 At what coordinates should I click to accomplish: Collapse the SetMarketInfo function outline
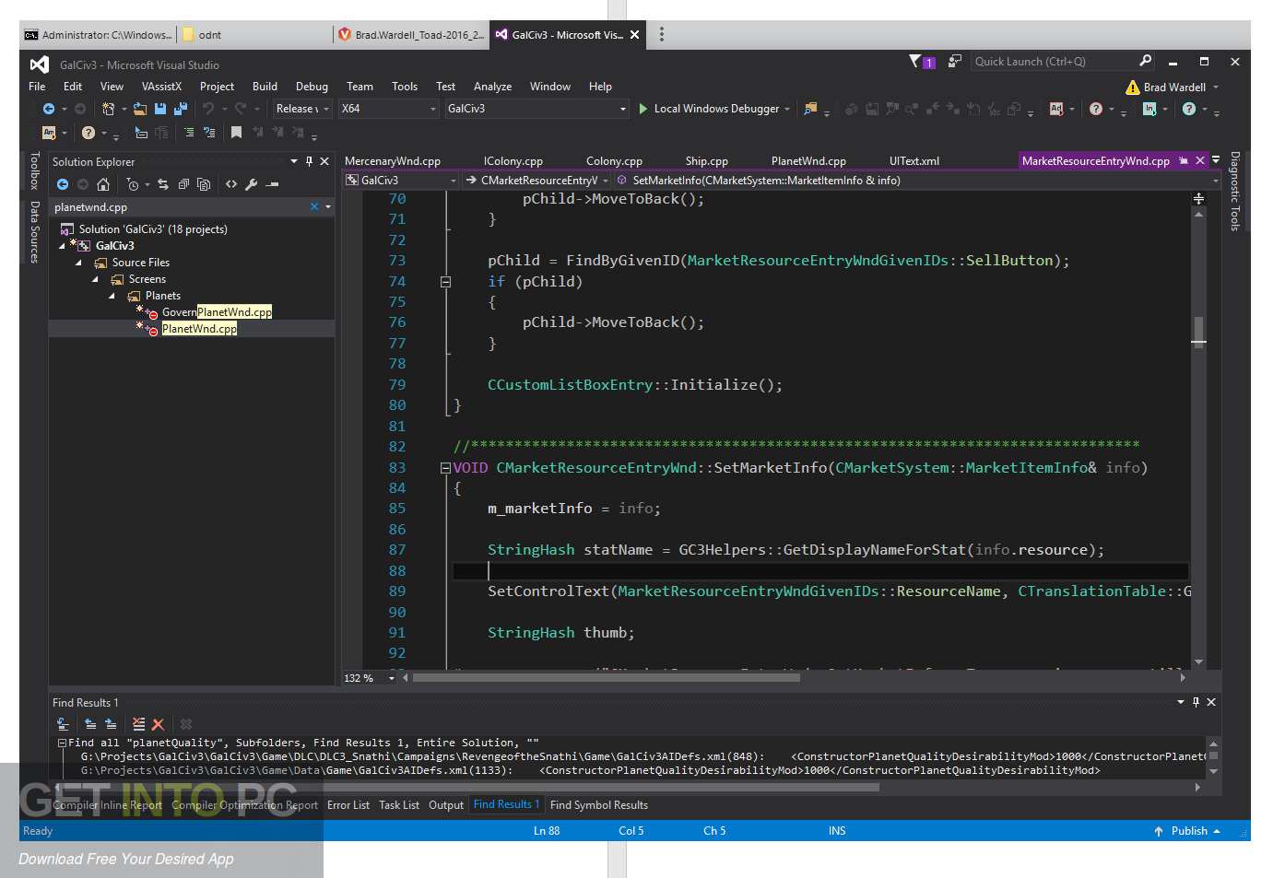point(445,468)
